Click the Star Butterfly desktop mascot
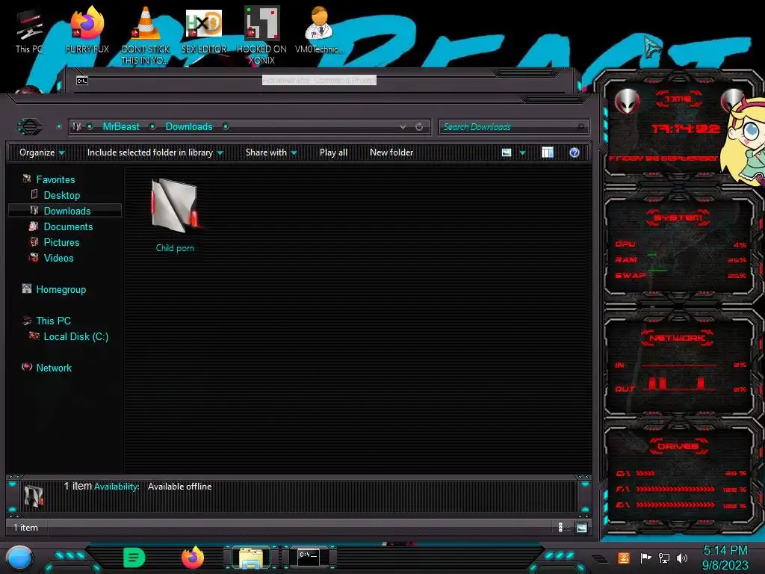 click(x=743, y=141)
